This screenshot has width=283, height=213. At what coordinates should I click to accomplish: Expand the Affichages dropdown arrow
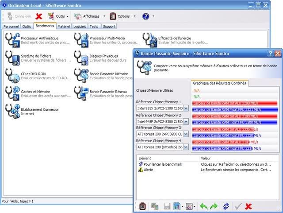pyautogui.click(x=104, y=16)
